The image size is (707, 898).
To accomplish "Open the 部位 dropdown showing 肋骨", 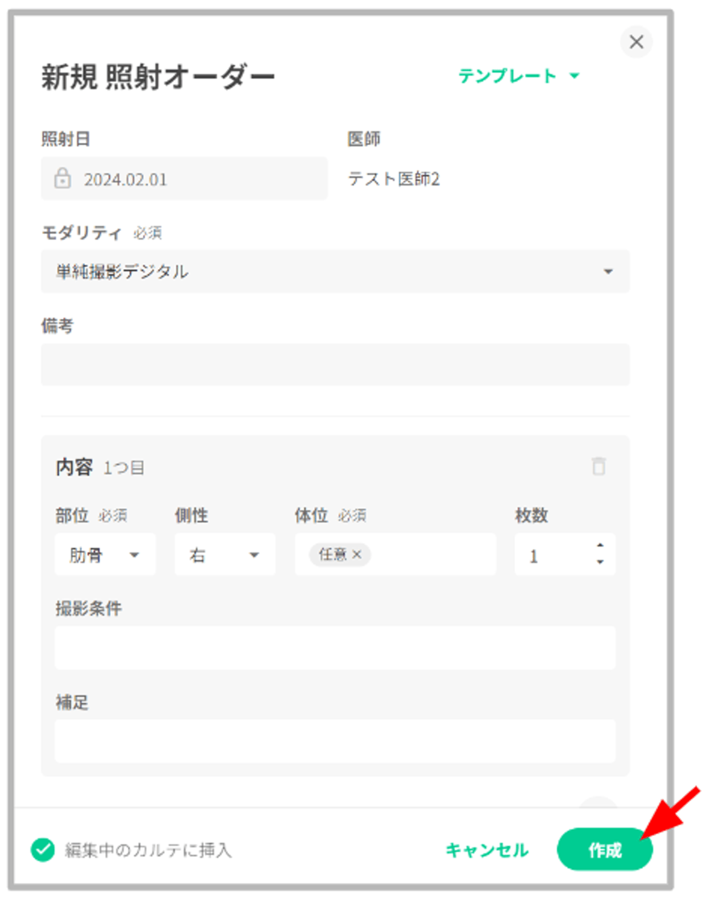I will [x=105, y=555].
